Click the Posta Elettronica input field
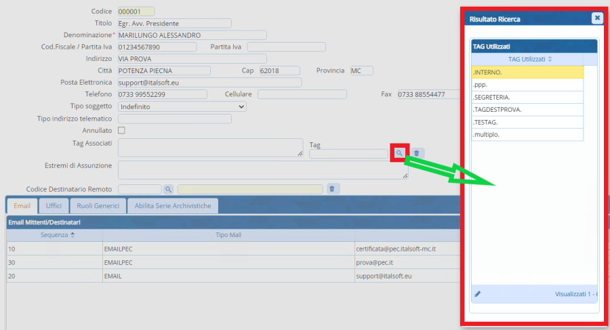610x330 pixels. tap(209, 83)
